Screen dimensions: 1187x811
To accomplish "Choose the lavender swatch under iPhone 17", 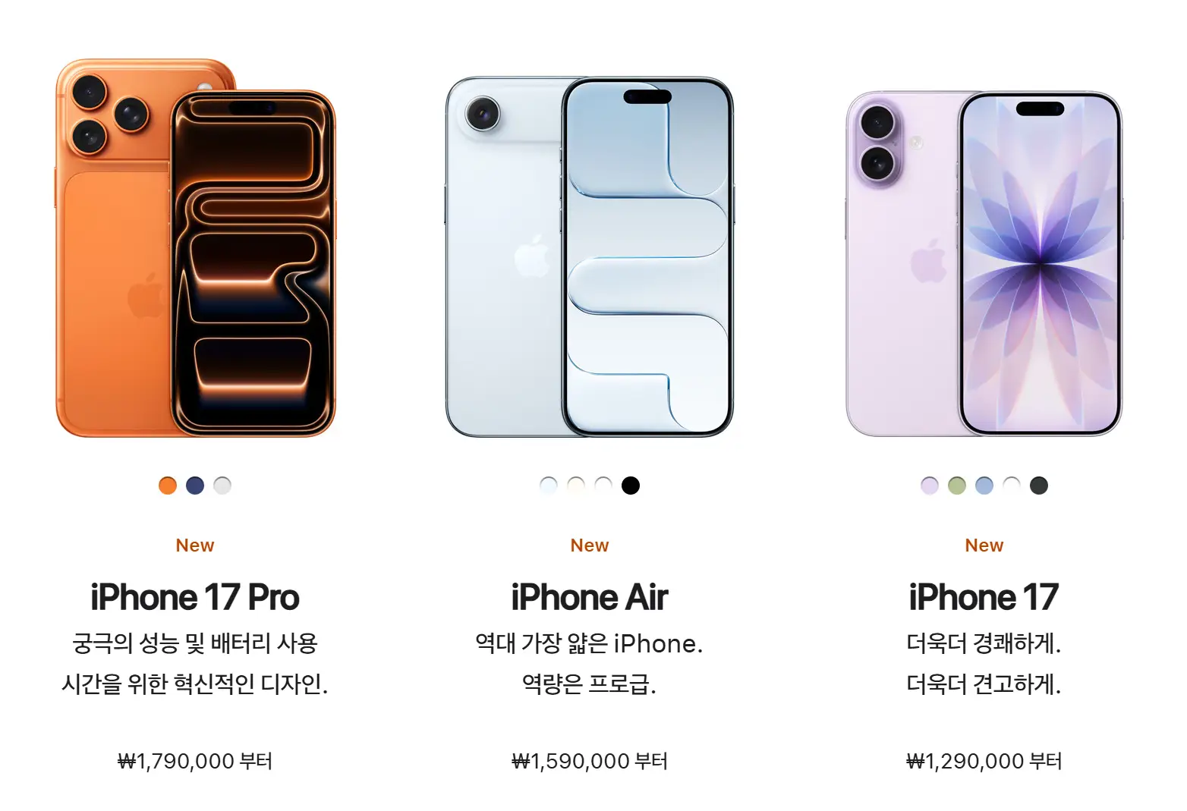I will [x=930, y=486].
